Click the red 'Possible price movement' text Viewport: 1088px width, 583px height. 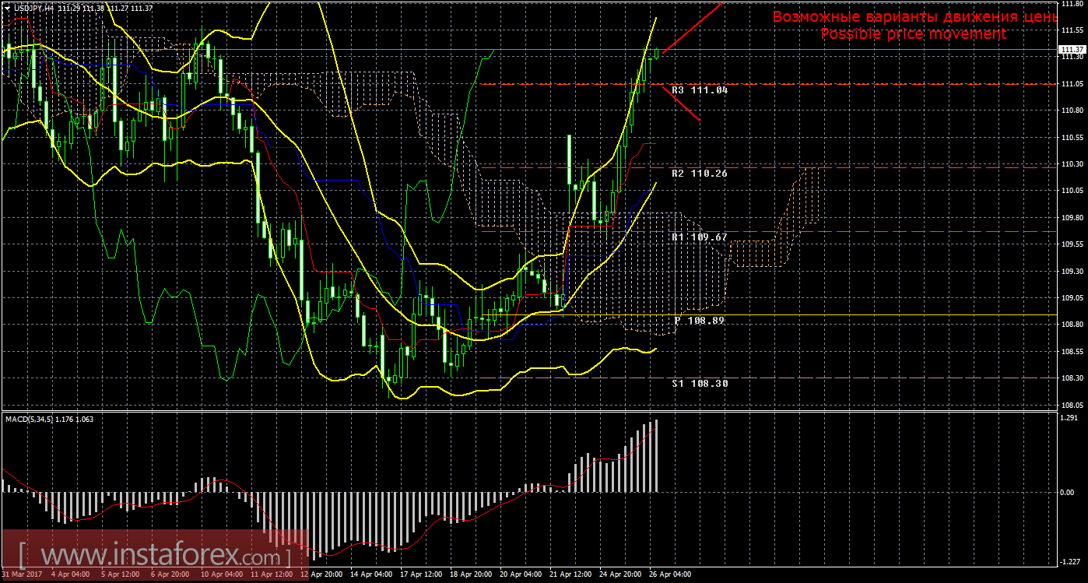[913, 34]
